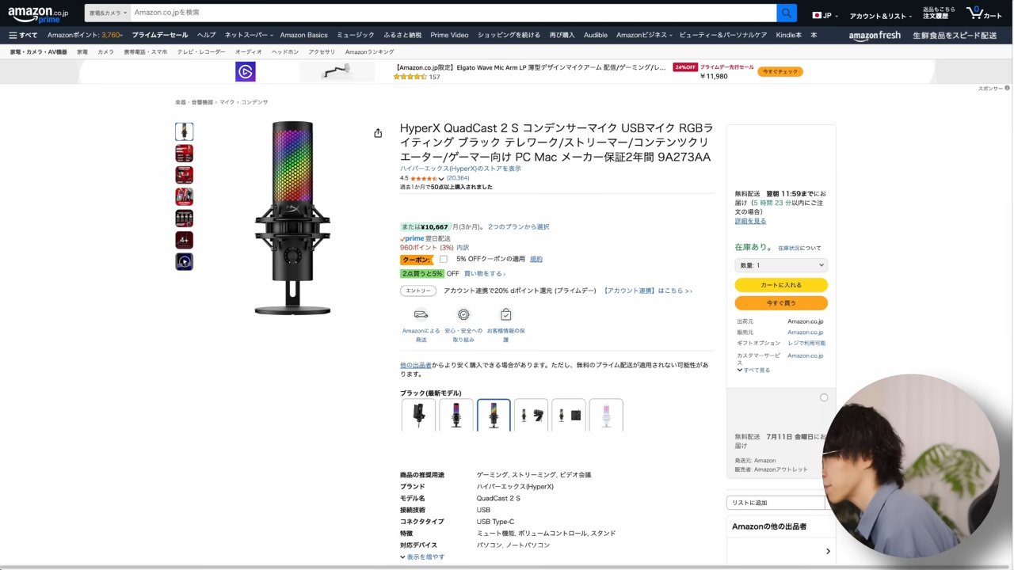
Task: Click the main microphone product image
Action: pos(292,218)
